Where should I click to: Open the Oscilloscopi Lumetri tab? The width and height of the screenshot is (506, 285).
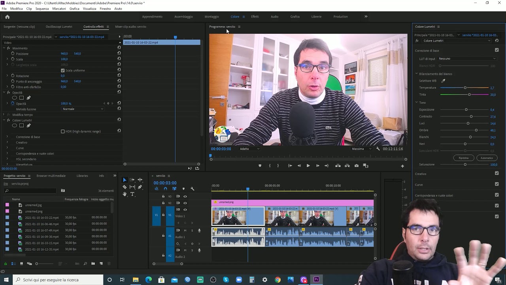(x=59, y=27)
